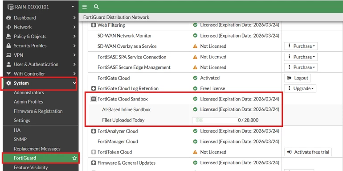Open Purchase dropdown for SD-WAN Overlay
Screen dimensions: 343x171
[301, 46]
